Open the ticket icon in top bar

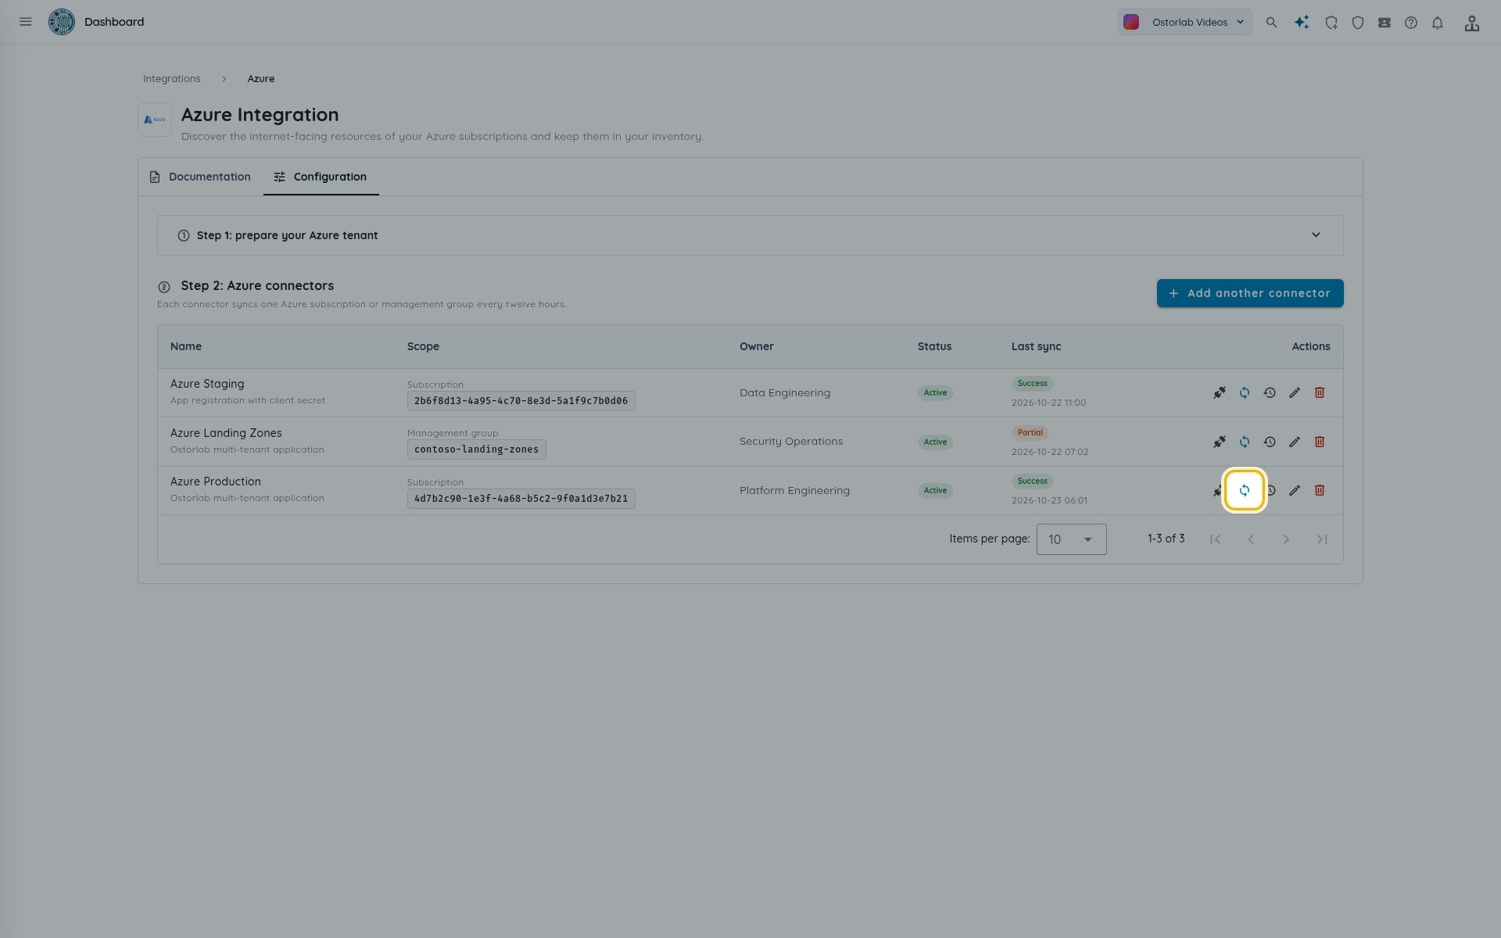click(1385, 23)
